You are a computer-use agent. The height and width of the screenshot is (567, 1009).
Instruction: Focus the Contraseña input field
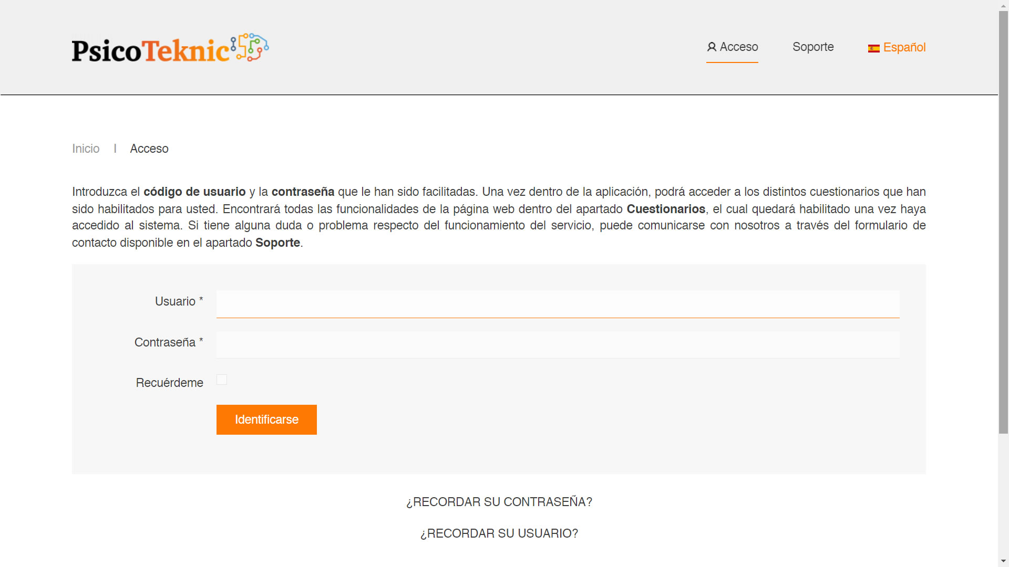558,345
